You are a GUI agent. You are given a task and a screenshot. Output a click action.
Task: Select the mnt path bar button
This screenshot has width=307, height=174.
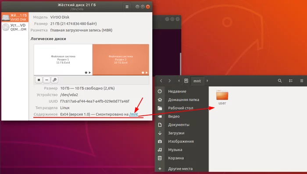197,81
